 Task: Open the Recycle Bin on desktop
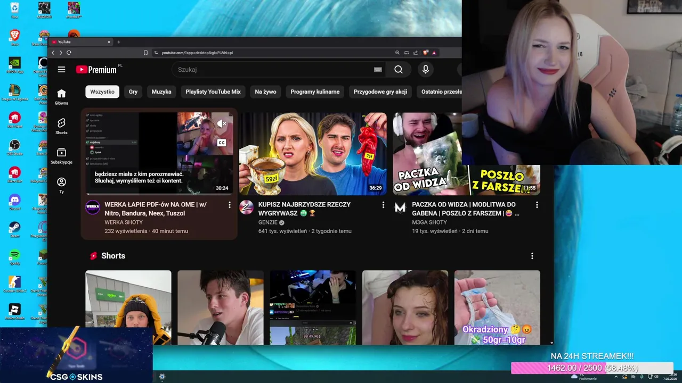coord(14,10)
